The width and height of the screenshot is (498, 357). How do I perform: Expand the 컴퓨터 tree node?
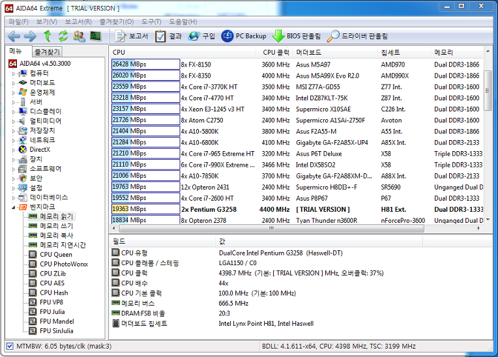(x=13, y=74)
